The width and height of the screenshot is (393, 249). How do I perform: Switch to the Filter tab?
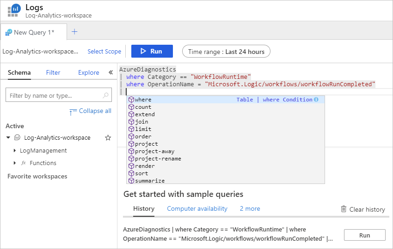(53, 72)
